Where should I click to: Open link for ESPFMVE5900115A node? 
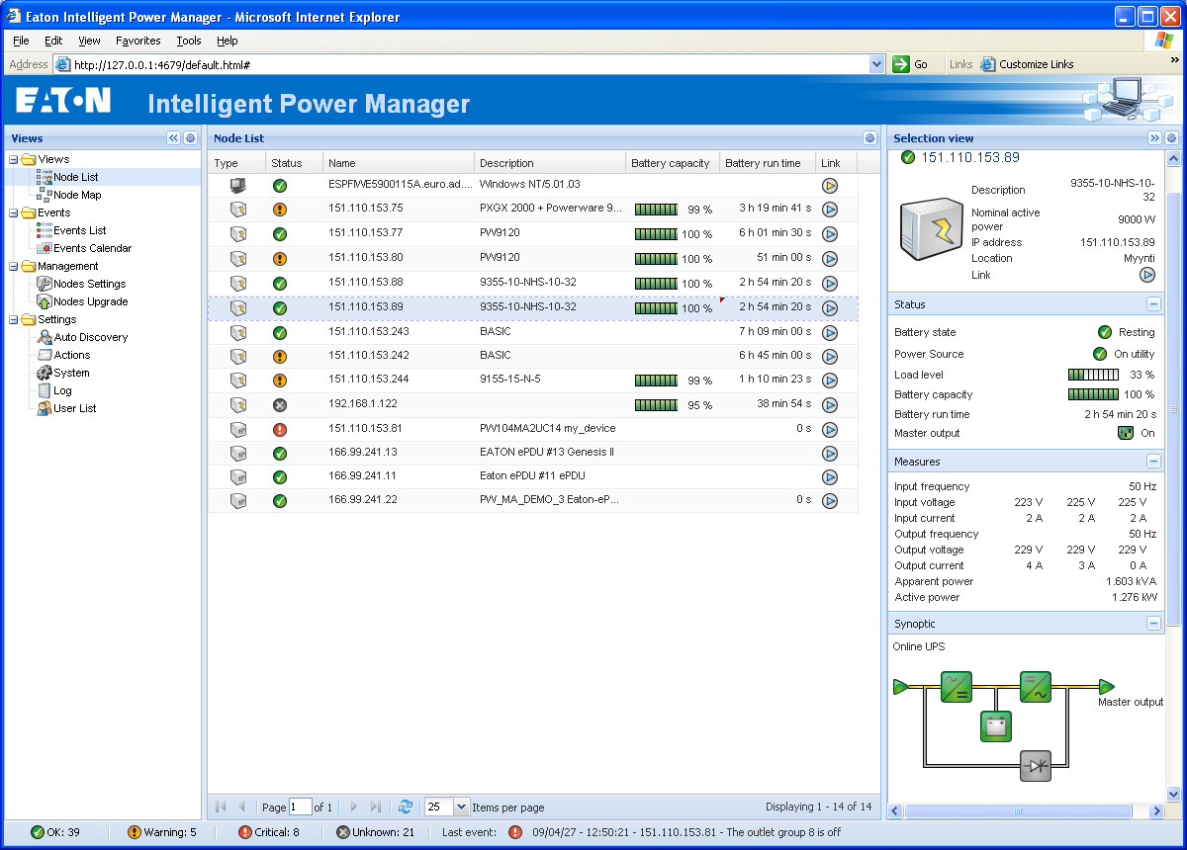[830, 185]
